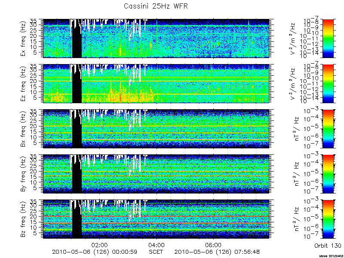Click the 'Cassini 25Hz WFR' plot title
344x258 pixels.
pos(156,6)
